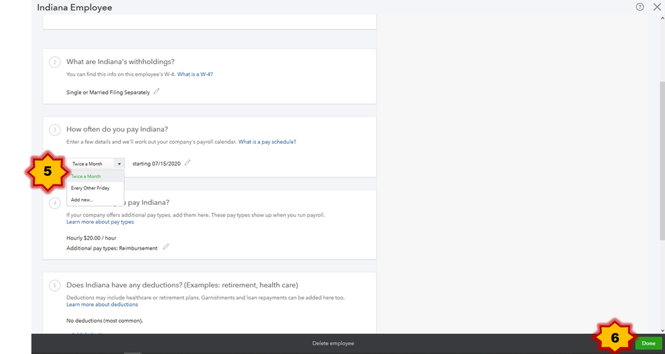Image resolution: width=665 pixels, height=354 pixels.
Task: Open What is a W-4? link
Action: (195, 74)
